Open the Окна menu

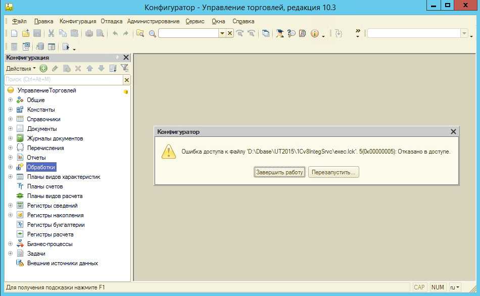click(x=218, y=21)
